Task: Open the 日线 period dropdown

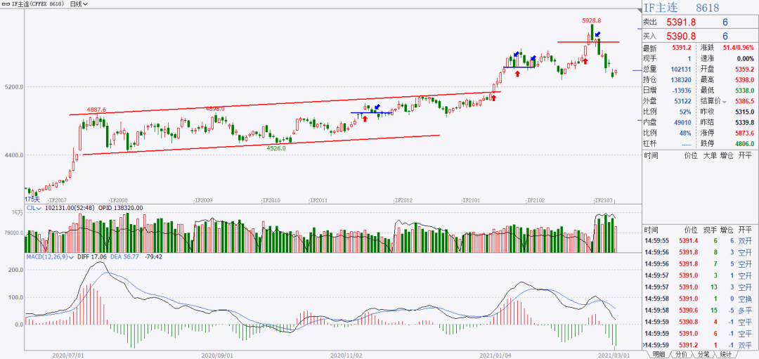Action: [x=79, y=4]
